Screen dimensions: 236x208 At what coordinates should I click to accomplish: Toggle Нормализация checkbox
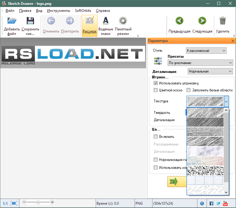[156, 159]
